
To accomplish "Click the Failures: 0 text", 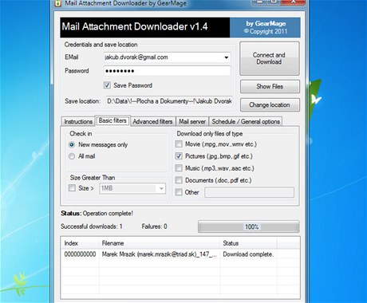I will [154, 226].
